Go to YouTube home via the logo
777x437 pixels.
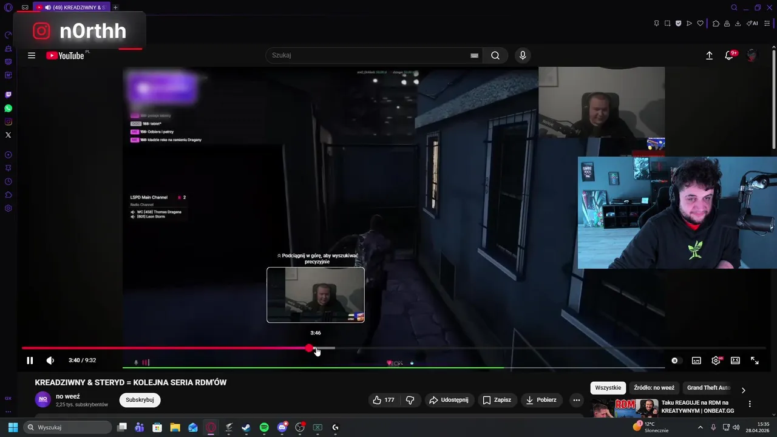(66, 55)
